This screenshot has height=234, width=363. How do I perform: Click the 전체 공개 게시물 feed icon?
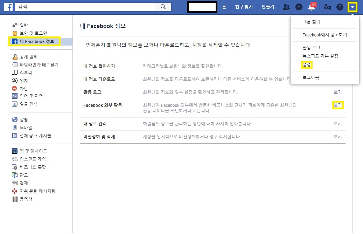(15, 136)
